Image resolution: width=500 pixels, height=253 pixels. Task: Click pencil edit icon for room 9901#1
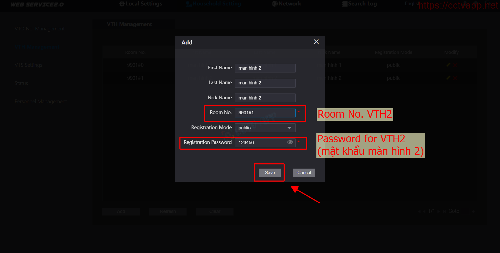(448, 78)
